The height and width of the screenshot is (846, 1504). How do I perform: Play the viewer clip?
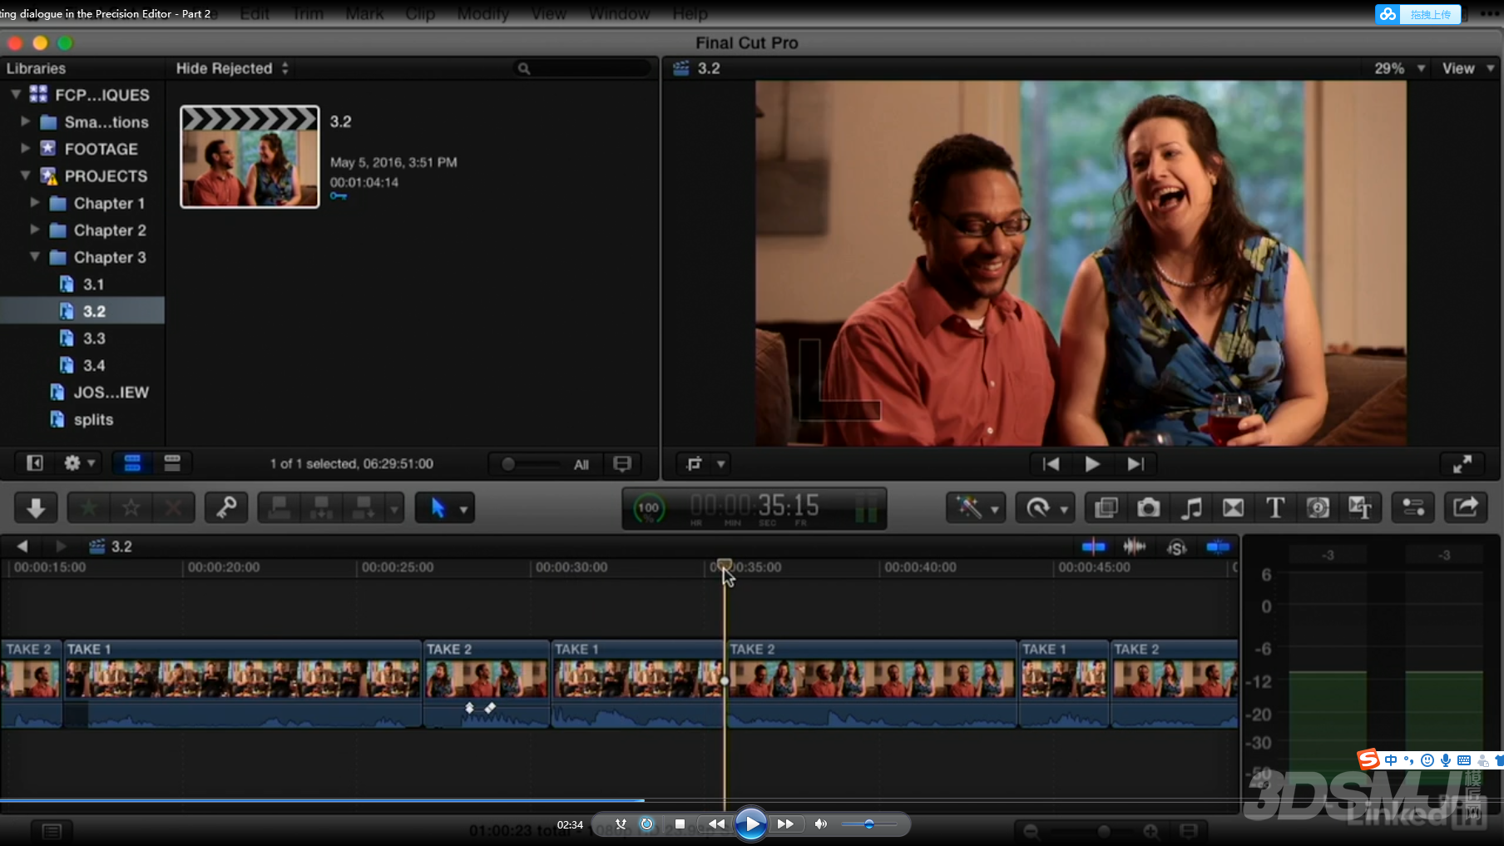[1093, 464]
